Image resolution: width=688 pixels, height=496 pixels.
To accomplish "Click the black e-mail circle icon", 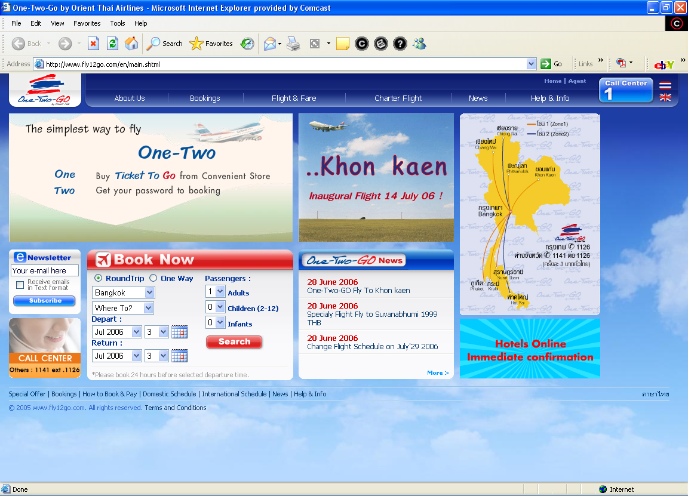I will click(x=381, y=44).
